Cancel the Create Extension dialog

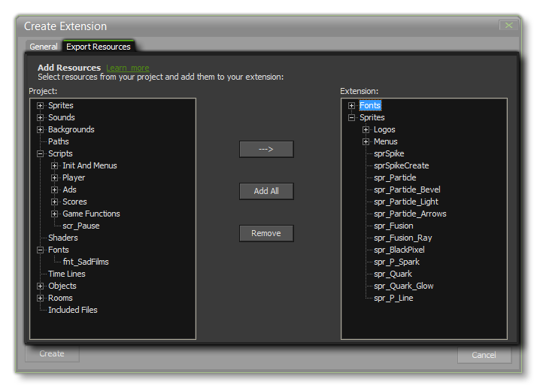click(484, 355)
